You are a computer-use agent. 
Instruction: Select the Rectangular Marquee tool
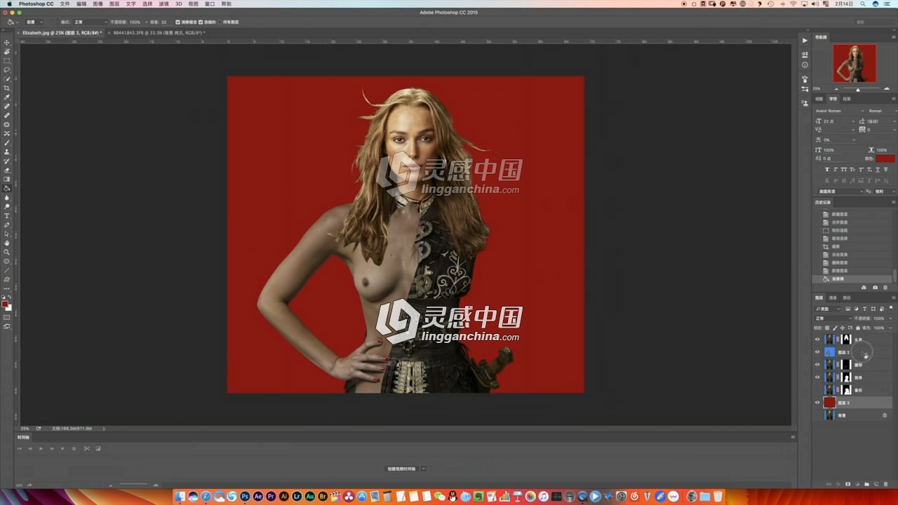7,61
